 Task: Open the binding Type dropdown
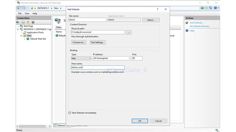(81, 58)
